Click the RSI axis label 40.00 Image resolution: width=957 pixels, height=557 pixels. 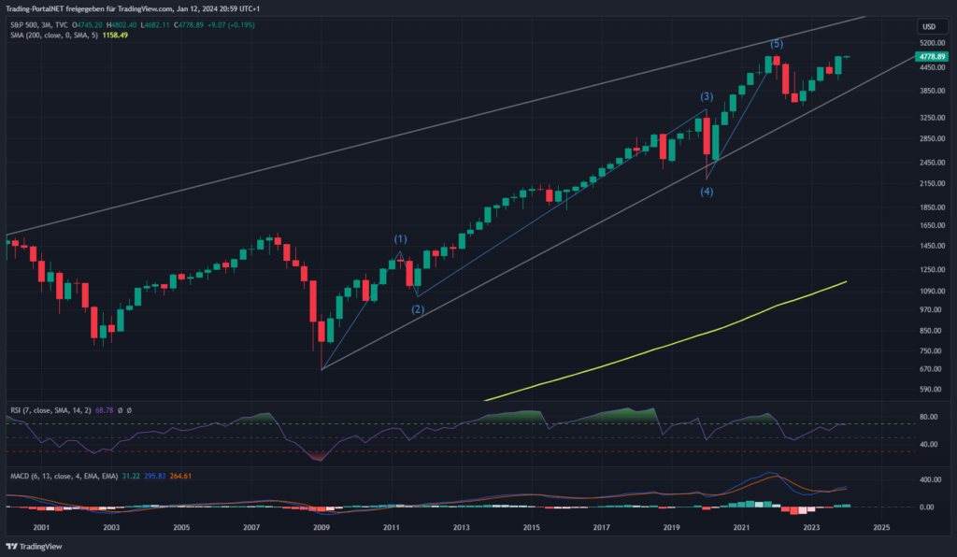(928, 445)
